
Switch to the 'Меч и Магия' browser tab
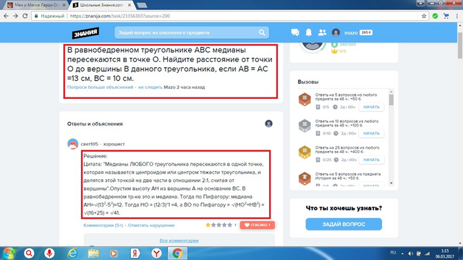pos(36,5)
